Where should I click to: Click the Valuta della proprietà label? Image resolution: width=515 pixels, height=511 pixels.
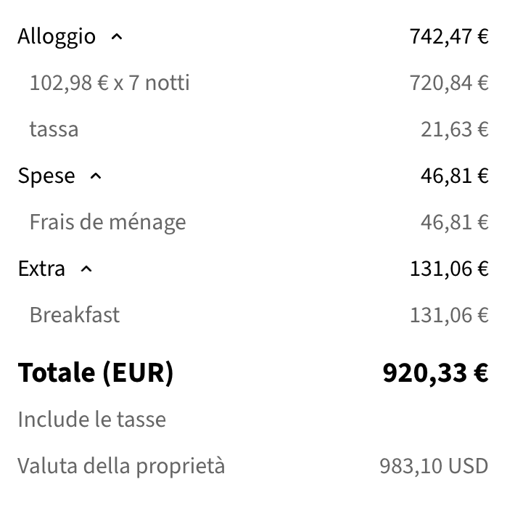point(121,466)
